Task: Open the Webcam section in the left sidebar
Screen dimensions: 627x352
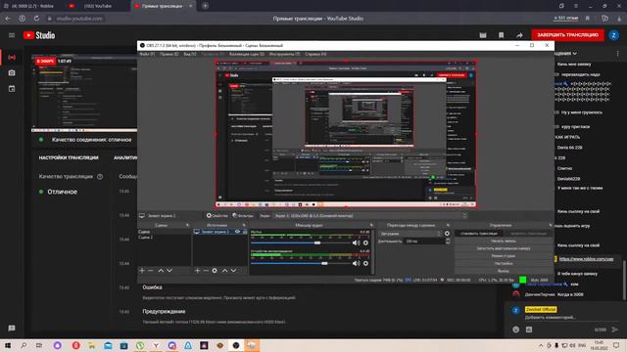Action: (12, 72)
